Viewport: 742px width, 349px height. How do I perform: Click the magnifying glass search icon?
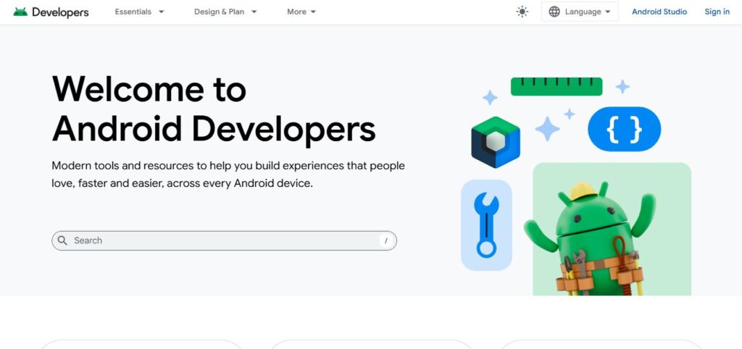[x=63, y=240]
